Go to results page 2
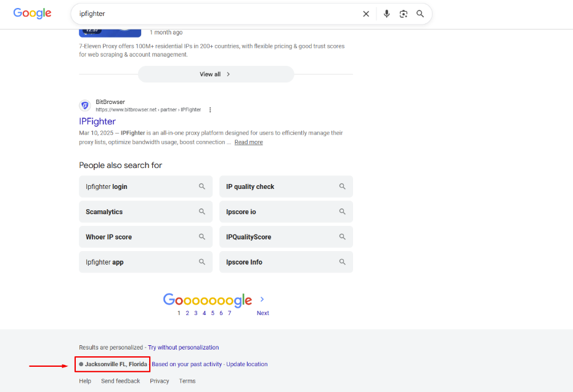573x392 pixels. (x=187, y=313)
